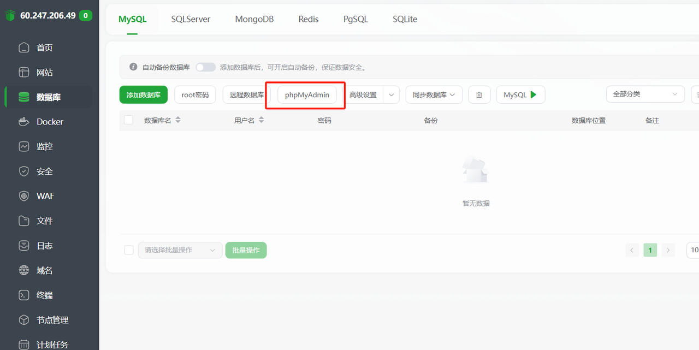Toggle the automatic database backup switch
This screenshot has height=350, width=699.
pos(206,67)
